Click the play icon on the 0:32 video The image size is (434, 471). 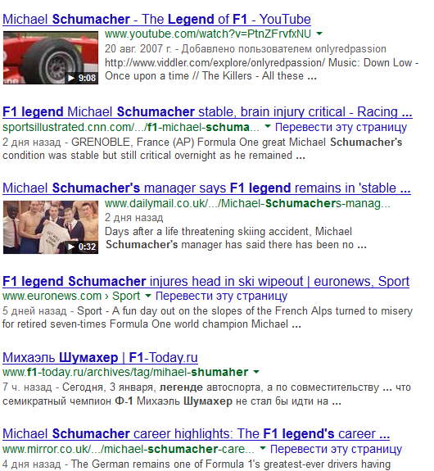click(x=71, y=247)
